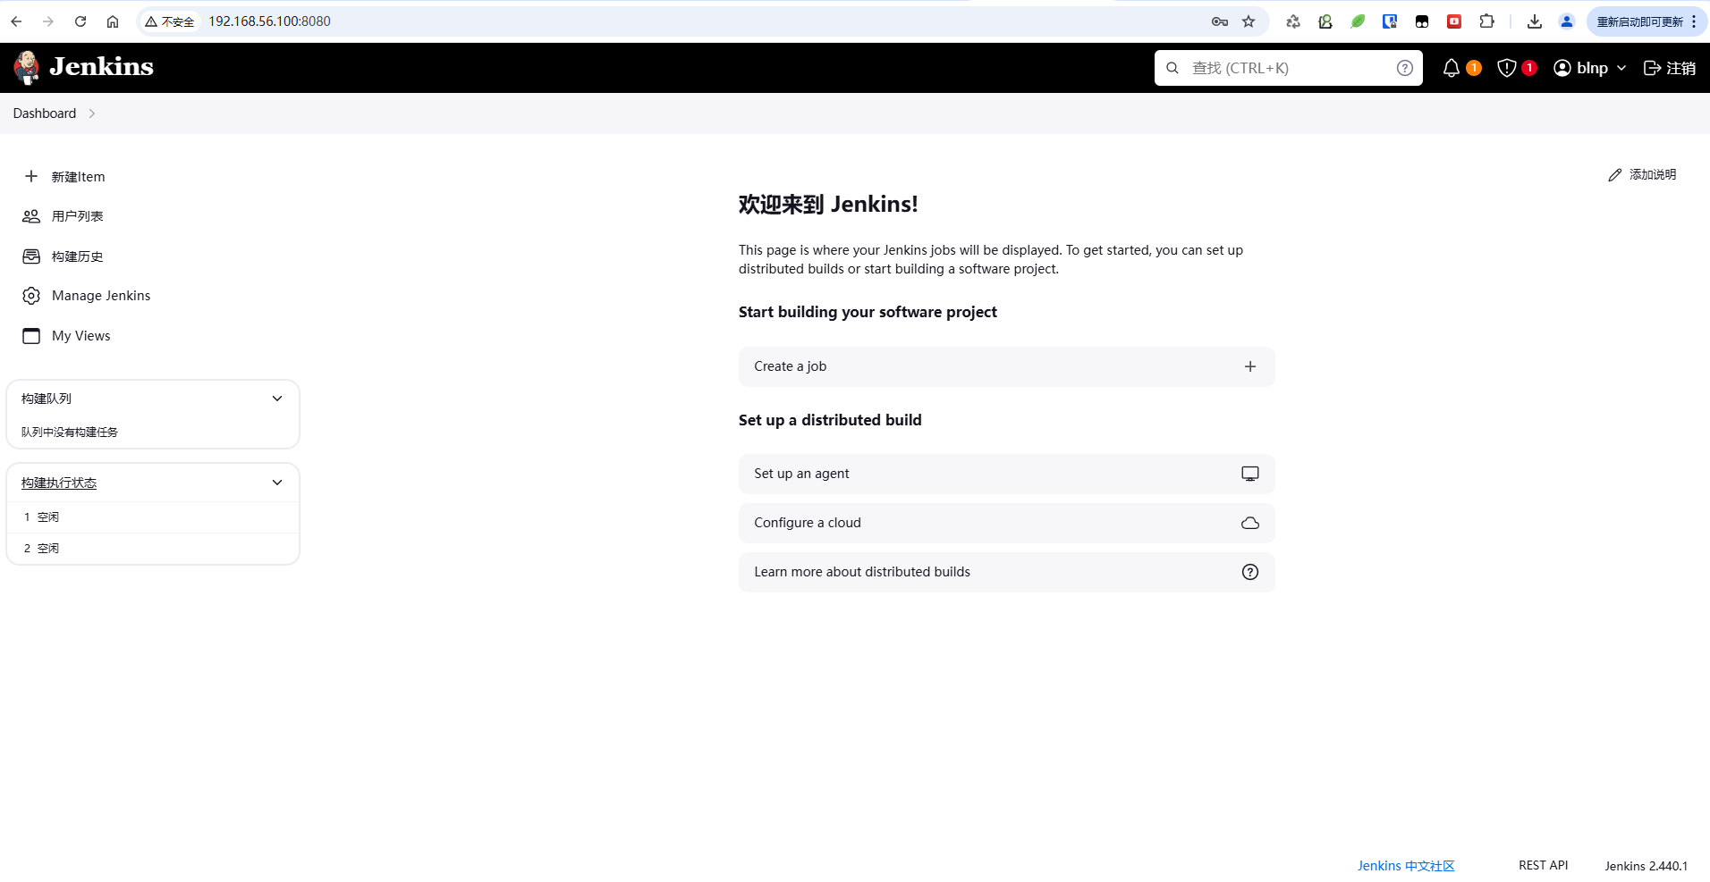Open the Jenkins home title link
Viewport: 1710px width, 882px height.
click(101, 67)
